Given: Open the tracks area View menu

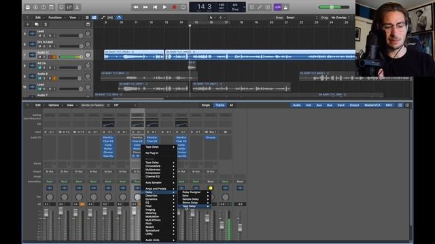Looking at the screenshot, I should 73,18.
